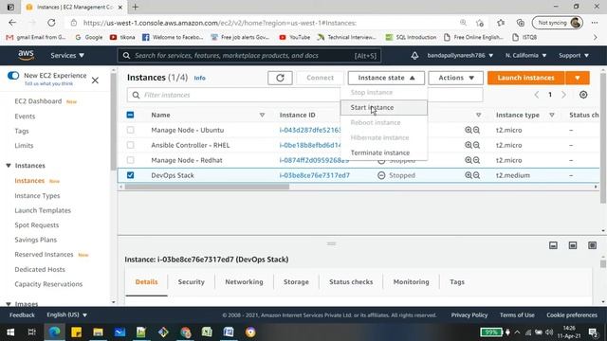Click the refresh instances button
Screen dimensions: 607x341
pos(280,78)
